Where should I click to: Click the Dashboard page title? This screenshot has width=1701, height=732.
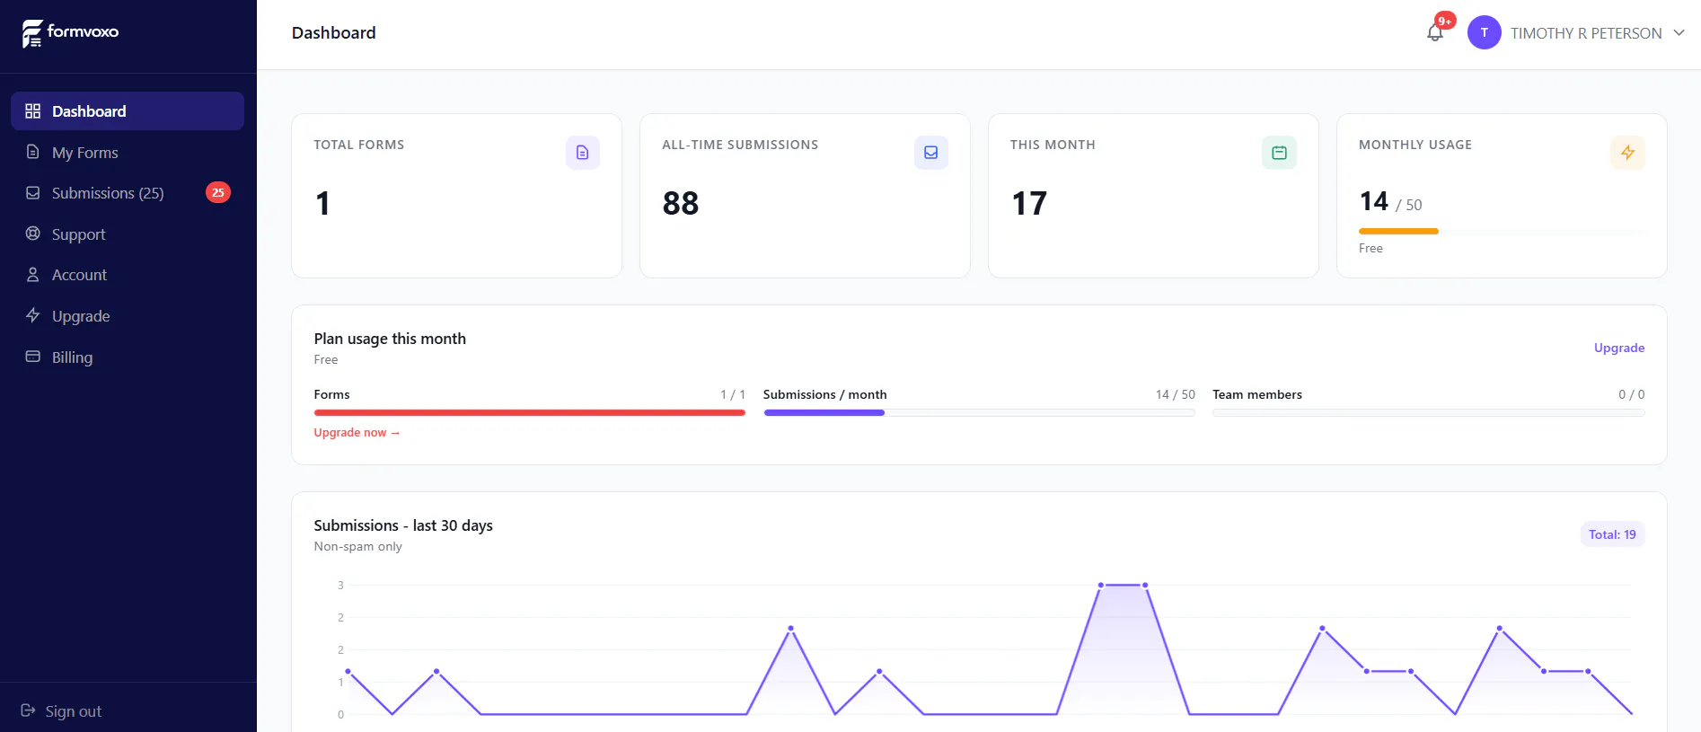(334, 33)
